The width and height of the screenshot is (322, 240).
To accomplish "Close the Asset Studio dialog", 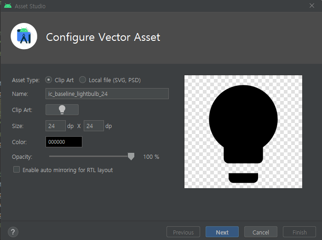I will coord(312,6).
